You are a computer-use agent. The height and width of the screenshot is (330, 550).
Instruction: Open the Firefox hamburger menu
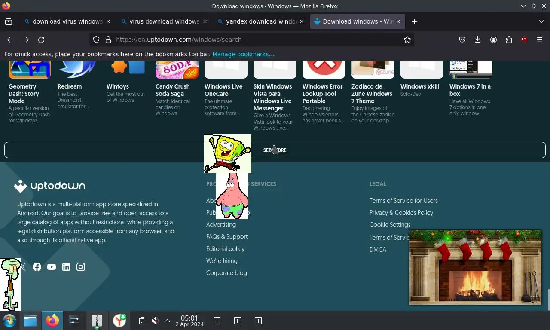540,40
